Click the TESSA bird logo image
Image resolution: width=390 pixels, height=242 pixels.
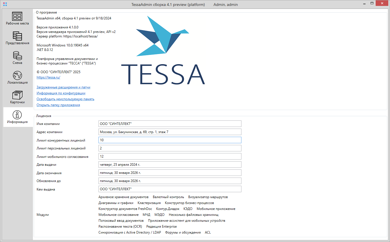click(163, 37)
